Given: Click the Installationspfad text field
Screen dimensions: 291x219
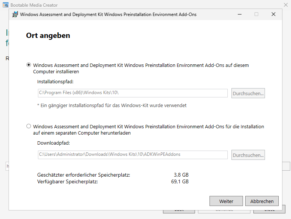Looking at the screenshot, I should (133, 93).
